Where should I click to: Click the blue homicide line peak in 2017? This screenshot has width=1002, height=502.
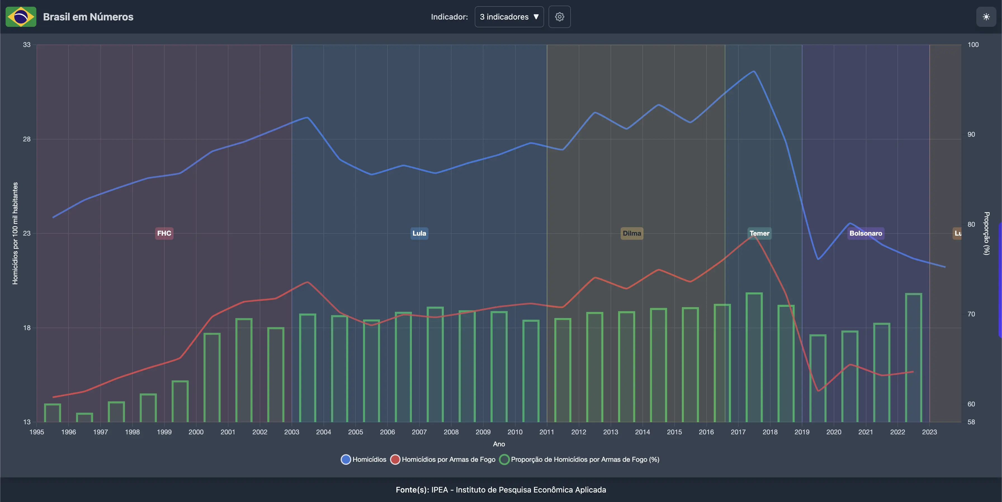click(x=754, y=72)
